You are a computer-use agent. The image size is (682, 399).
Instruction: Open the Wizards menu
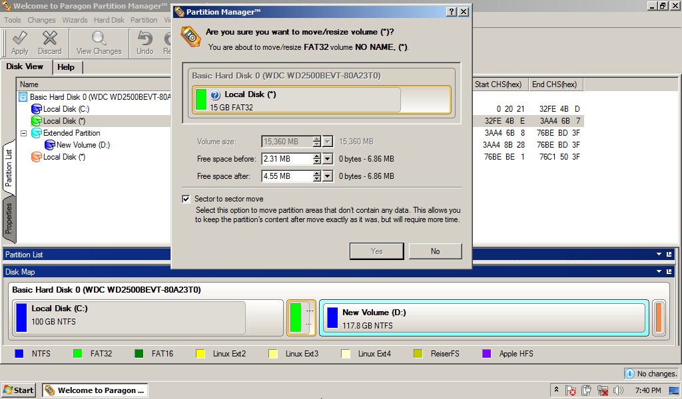click(x=75, y=20)
